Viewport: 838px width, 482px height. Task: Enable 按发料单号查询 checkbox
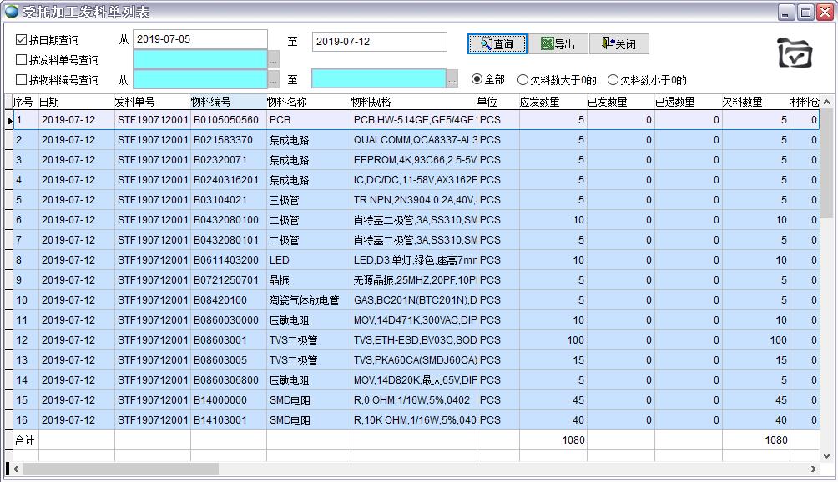(22, 60)
